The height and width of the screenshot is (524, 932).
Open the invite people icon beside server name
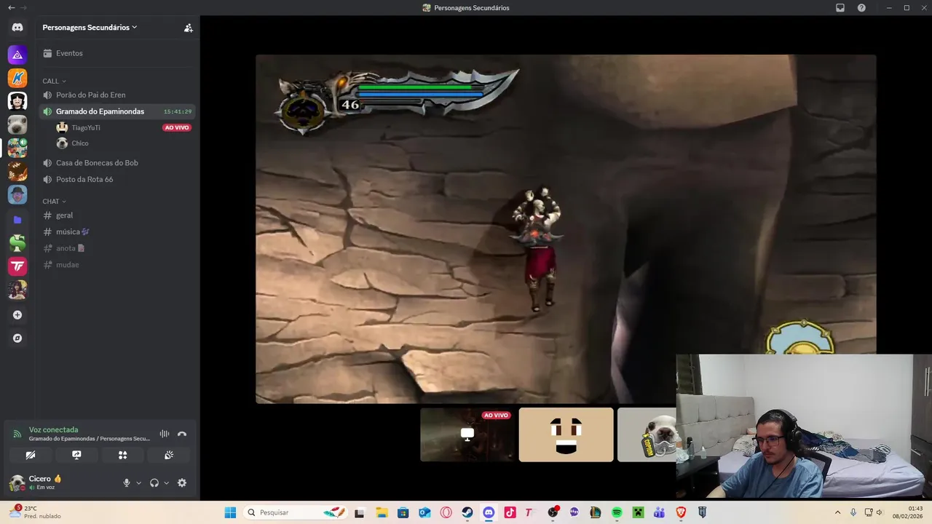pyautogui.click(x=189, y=28)
